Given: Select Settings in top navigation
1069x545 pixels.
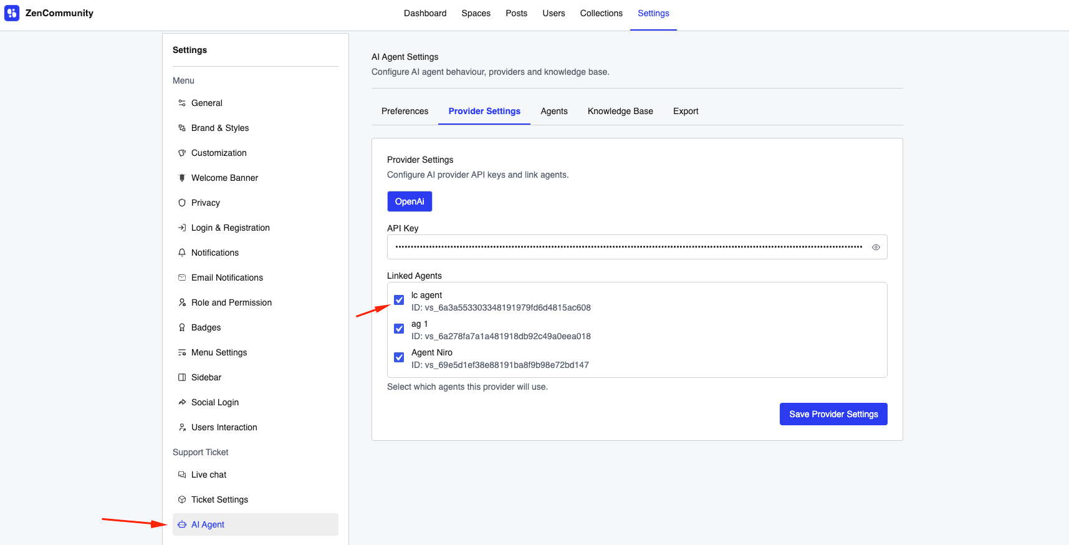Looking at the screenshot, I should point(653,13).
